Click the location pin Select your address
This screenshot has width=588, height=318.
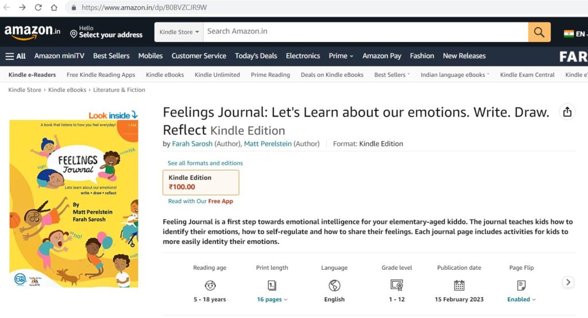pos(106,32)
